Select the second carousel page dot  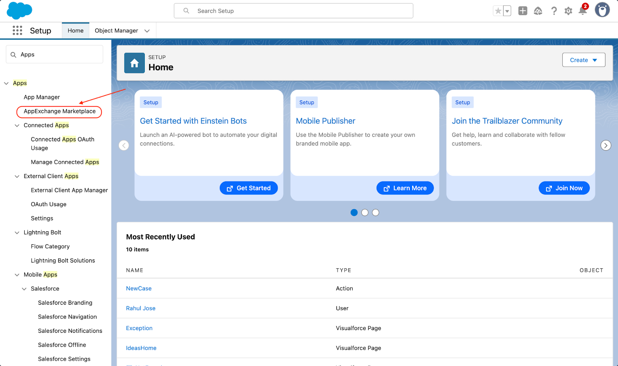tap(365, 213)
